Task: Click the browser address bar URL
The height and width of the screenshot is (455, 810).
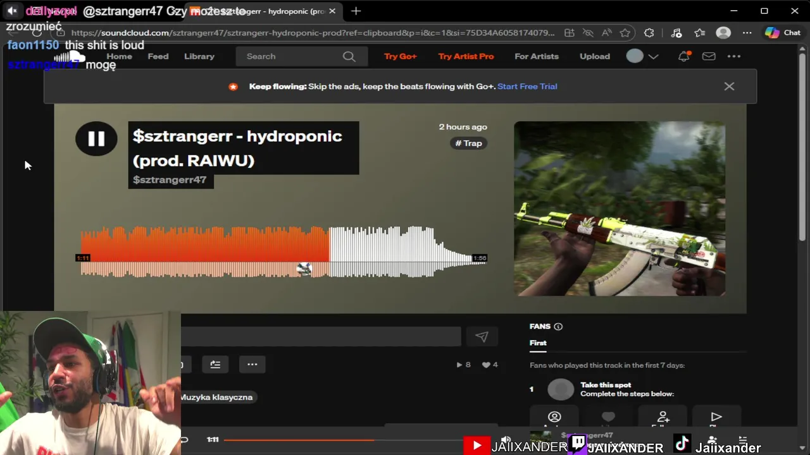Action: click(x=313, y=33)
